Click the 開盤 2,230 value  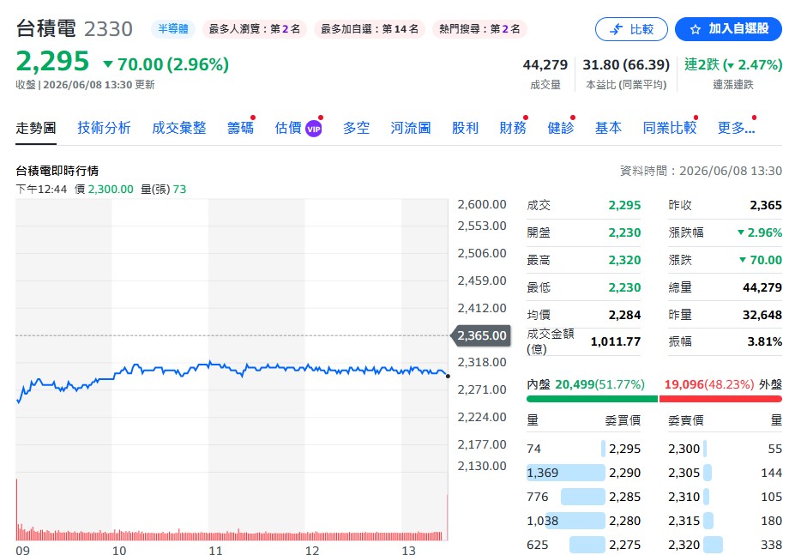624,233
